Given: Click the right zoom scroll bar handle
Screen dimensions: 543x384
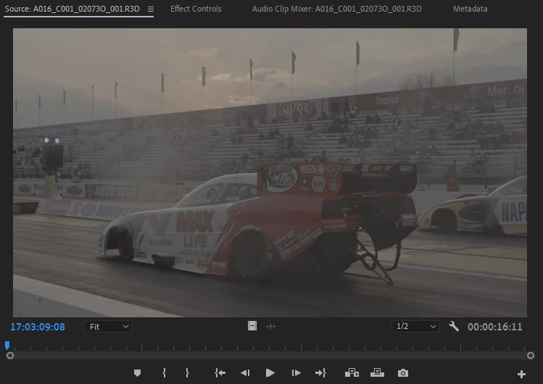Looking at the screenshot, I should tap(531, 356).
